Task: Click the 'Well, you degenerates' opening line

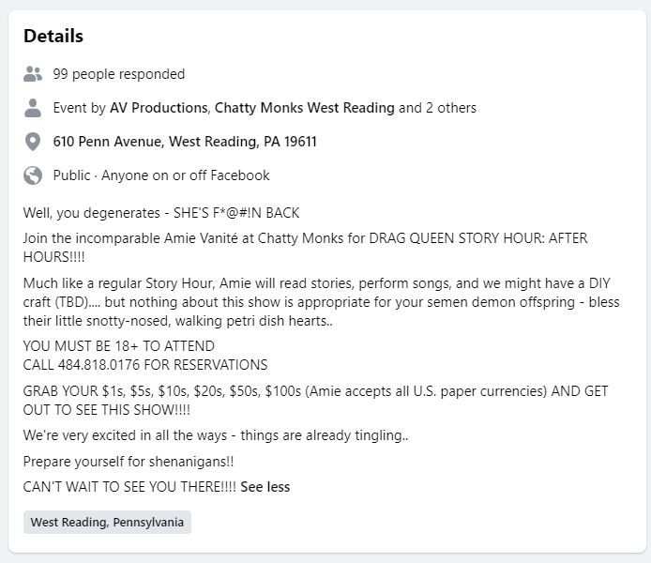Action: point(161,213)
